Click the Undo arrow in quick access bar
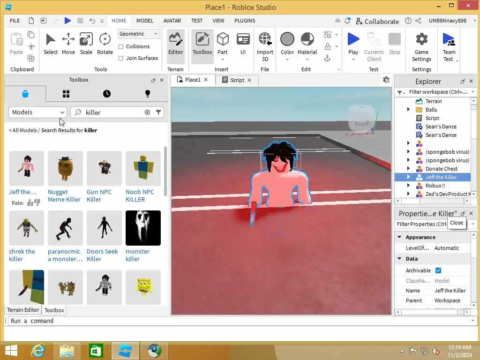Screen dimensions: 480x360 (x=92, y=21)
